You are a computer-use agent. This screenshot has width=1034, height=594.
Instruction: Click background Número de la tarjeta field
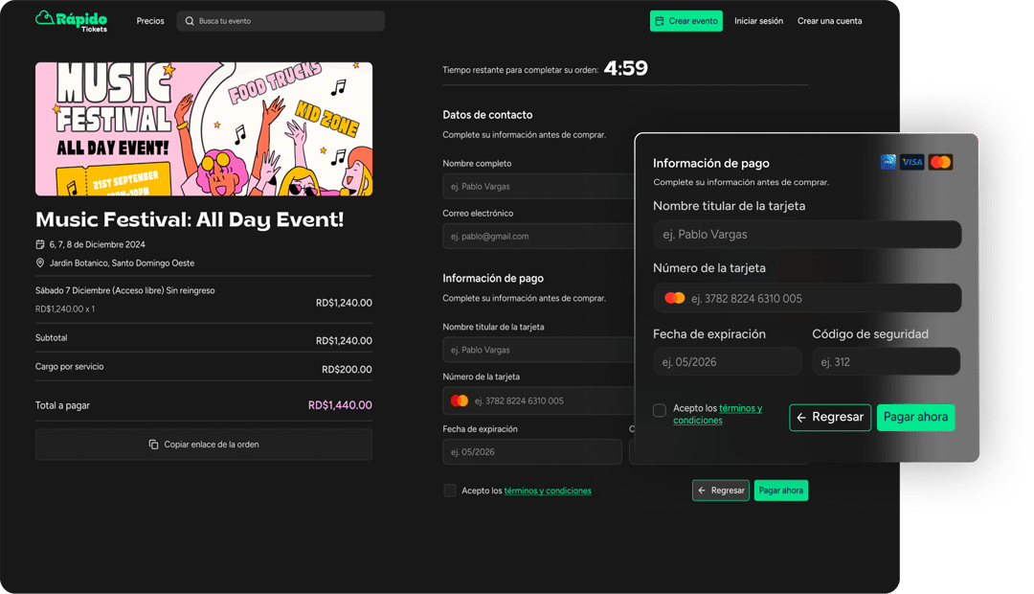tap(539, 400)
